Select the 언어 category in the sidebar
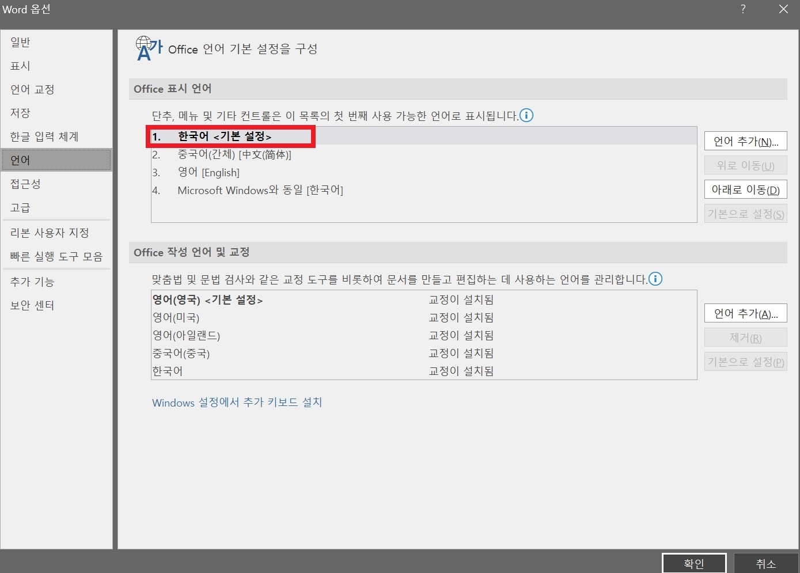This screenshot has width=800, height=573. point(56,160)
